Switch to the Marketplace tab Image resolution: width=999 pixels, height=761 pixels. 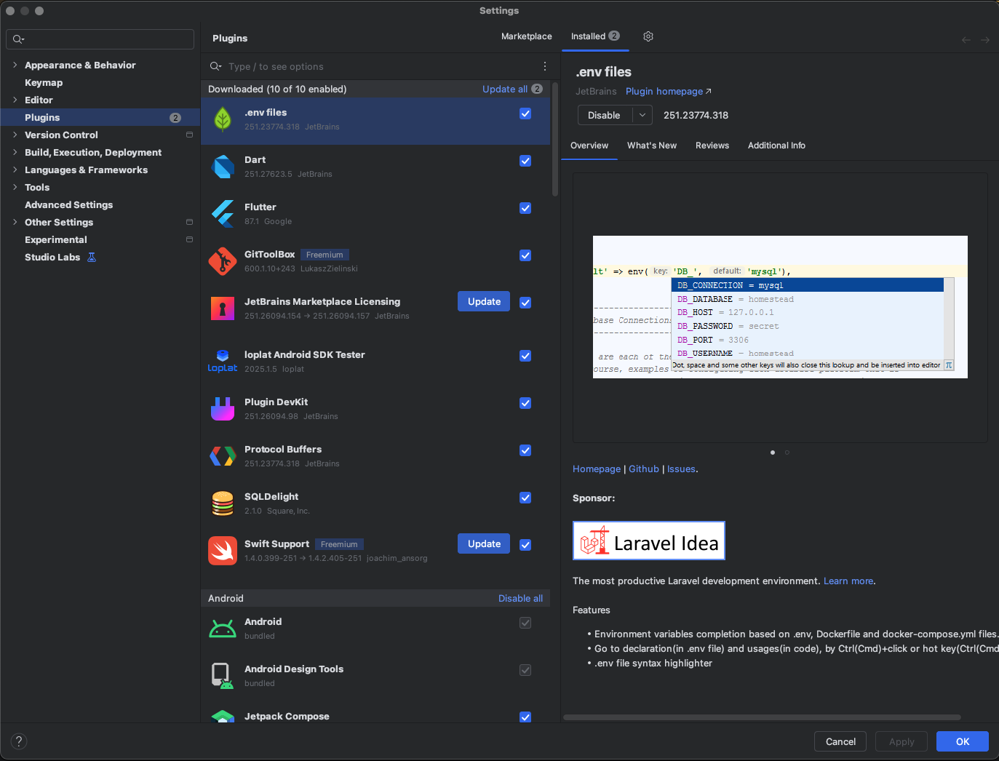click(526, 36)
